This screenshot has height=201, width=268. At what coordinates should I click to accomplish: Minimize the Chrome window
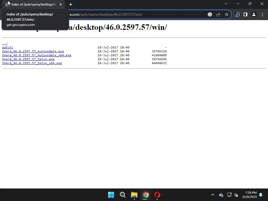point(238,4)
